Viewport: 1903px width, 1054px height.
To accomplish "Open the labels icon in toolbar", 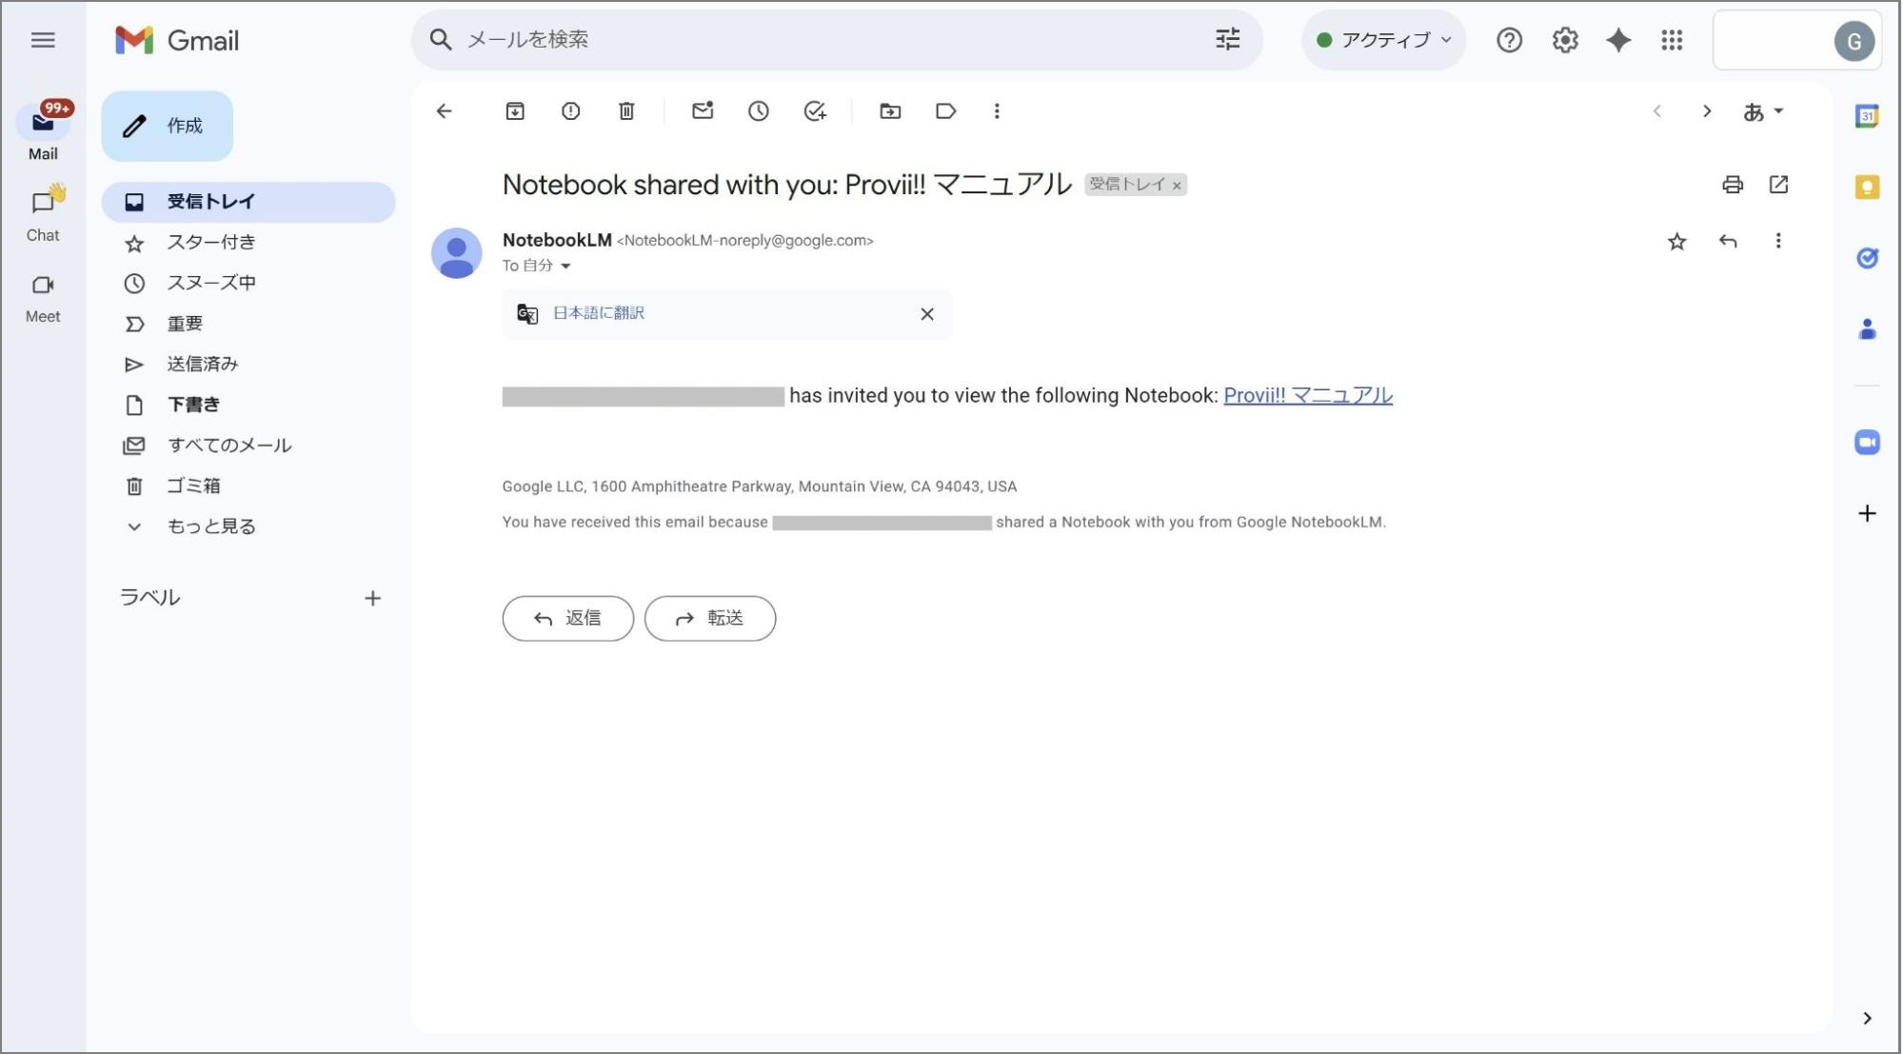I will point(945,111).
